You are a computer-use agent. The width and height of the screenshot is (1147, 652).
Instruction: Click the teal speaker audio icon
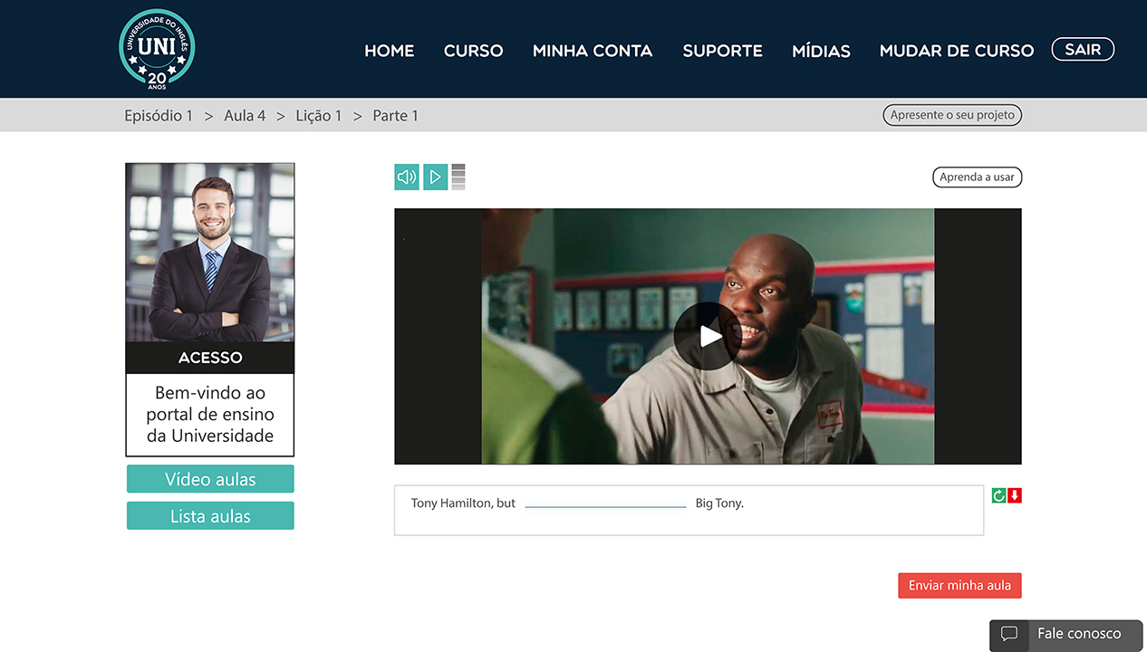coord(407,177)
